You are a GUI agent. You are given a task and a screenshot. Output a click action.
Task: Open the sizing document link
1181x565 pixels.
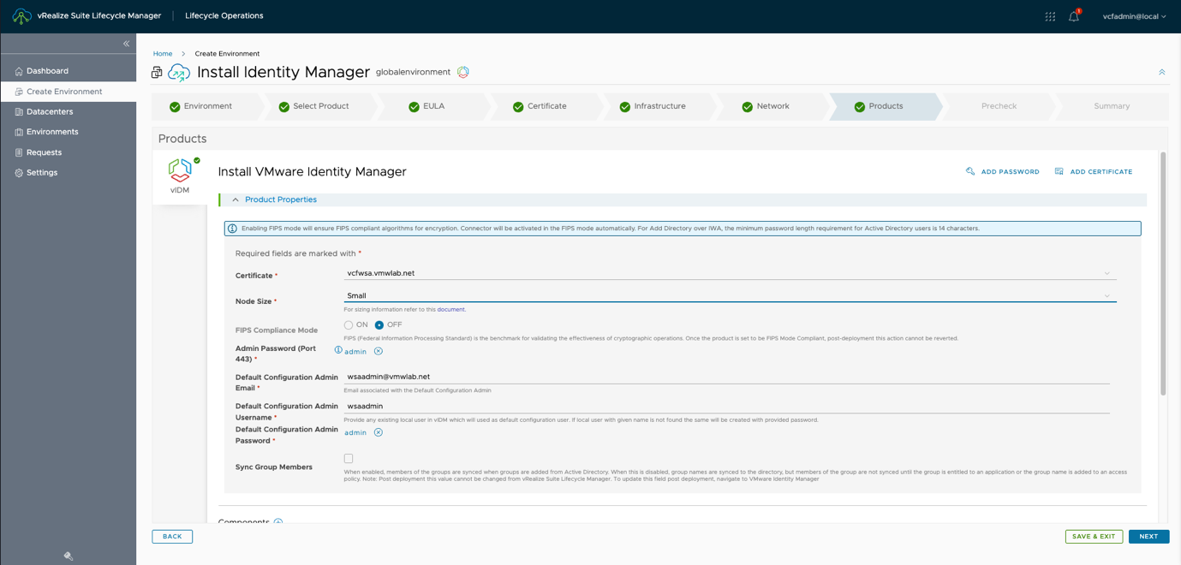coord(450,309)
